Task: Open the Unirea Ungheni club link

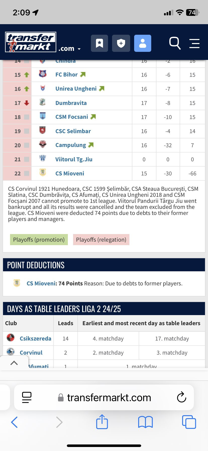Action: point(76,89)
